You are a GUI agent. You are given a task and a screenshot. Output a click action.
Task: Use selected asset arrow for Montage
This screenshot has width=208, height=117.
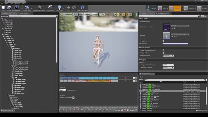[172, 37]
